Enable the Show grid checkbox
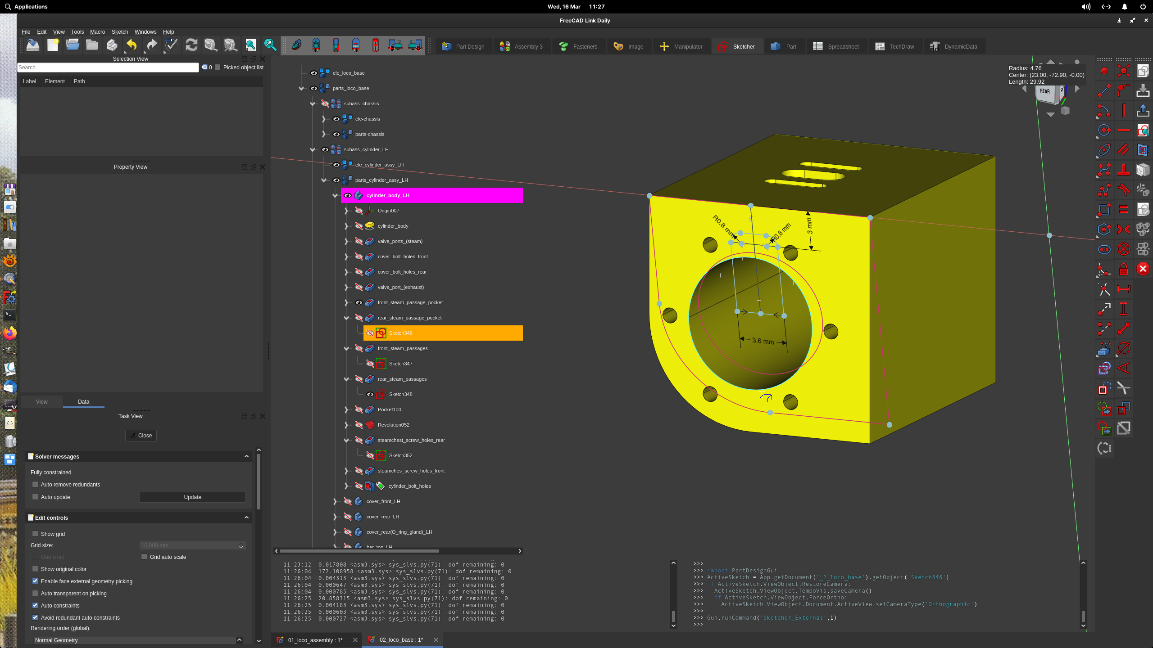The width and height of the screenshot is (1153, 648). 35,534
